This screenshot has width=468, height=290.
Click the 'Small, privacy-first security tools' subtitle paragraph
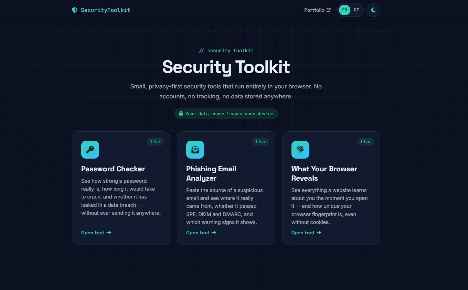click(226, 91)
